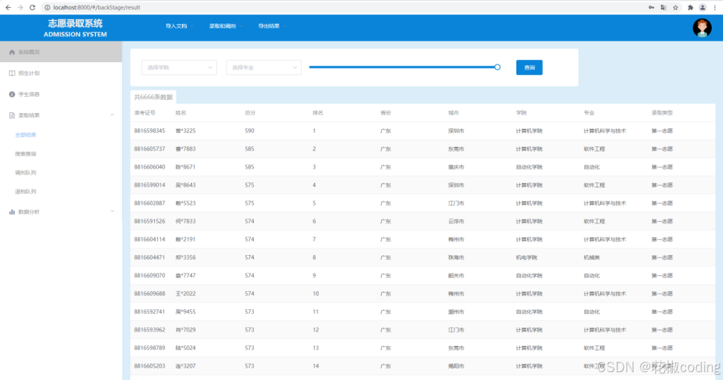Open the 导入文档 header menu
Viewport: 723px width, 380px height.
coord(179,26)
